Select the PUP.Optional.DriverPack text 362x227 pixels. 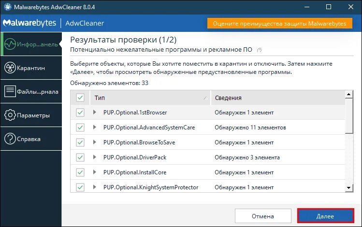135,157
